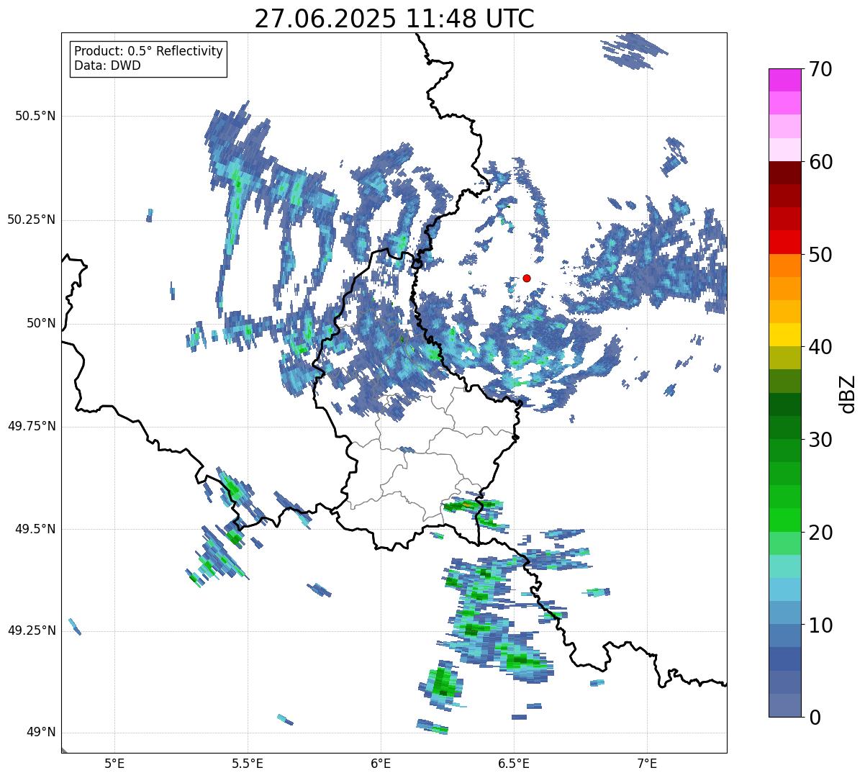Click the magenta top swatch of colorbar
Screen dimensions: 865x778
(784, 80)
